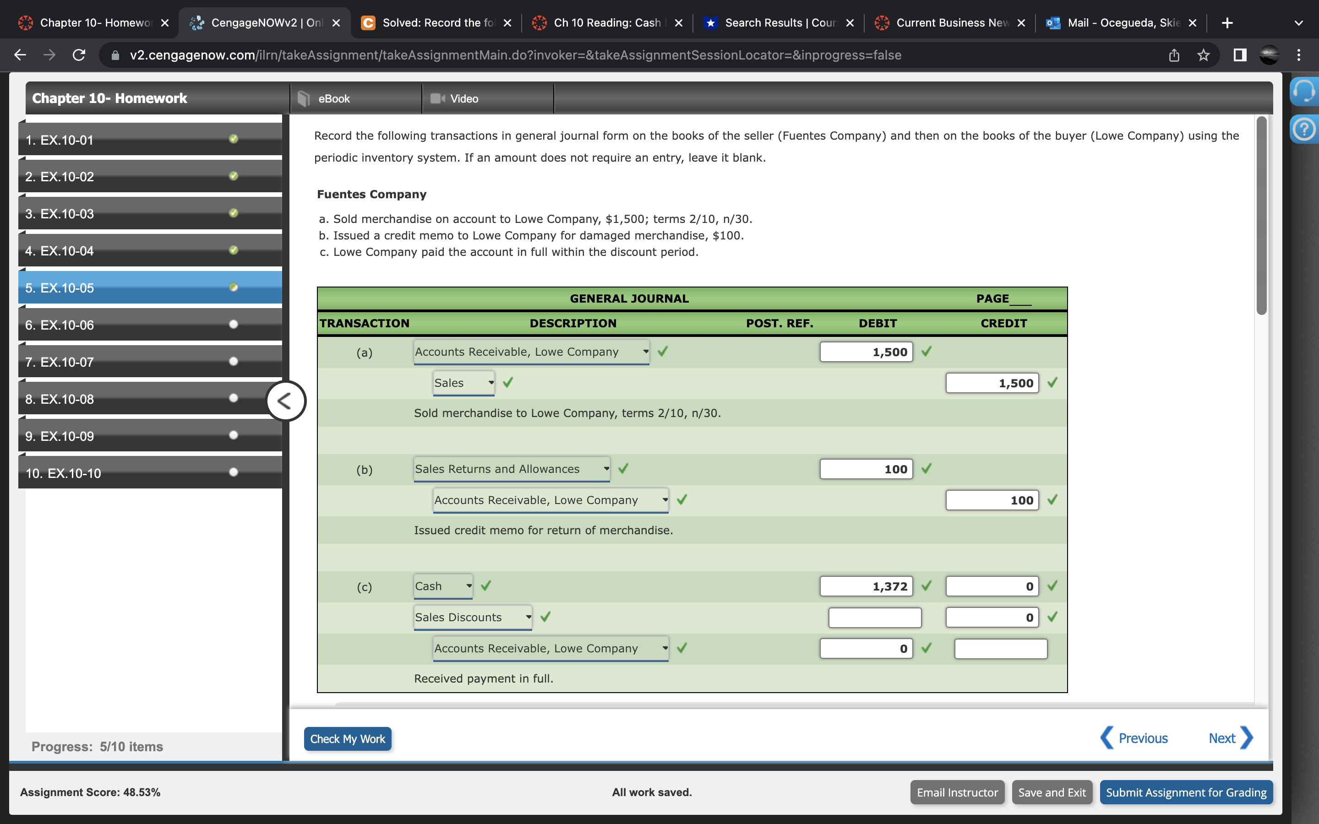The width and height of the screenshot is (1319, 824).
Task: Select the 8. EX.10-08 status circle
Action: coord(233,398)
